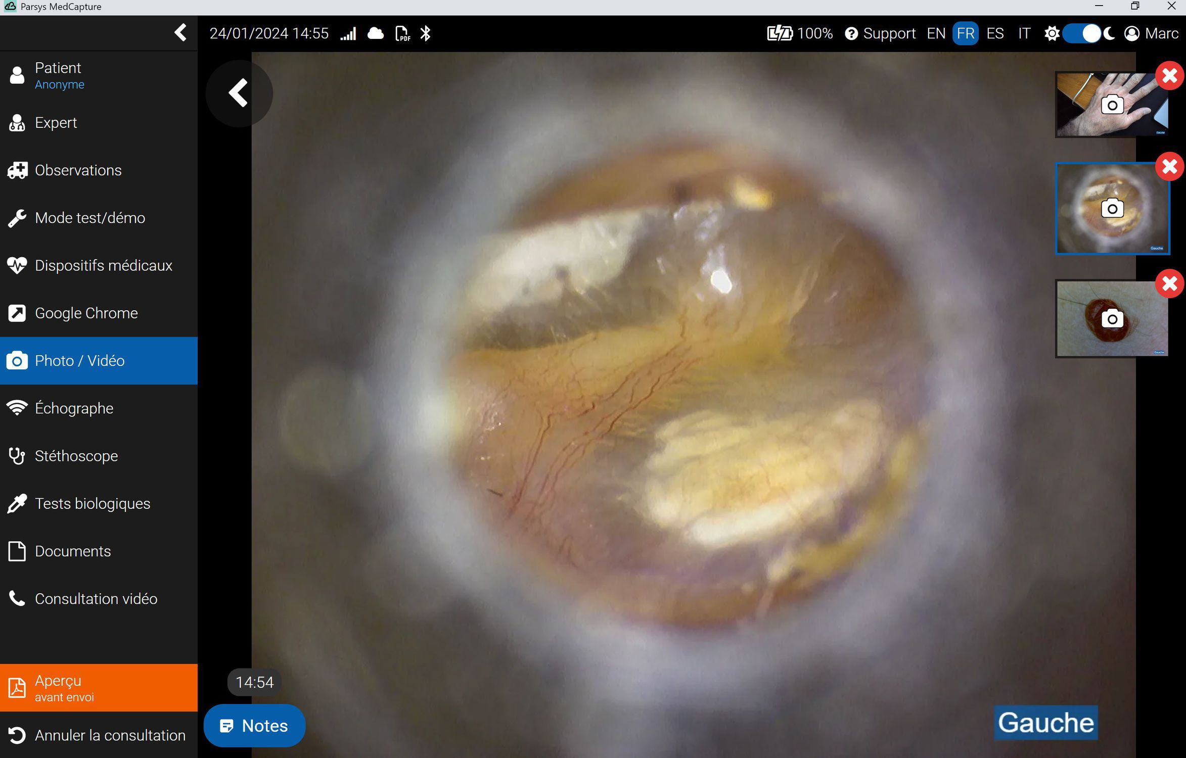
Task: Select the skin lesion thumbnail
Action: [x=1112, y=319]
